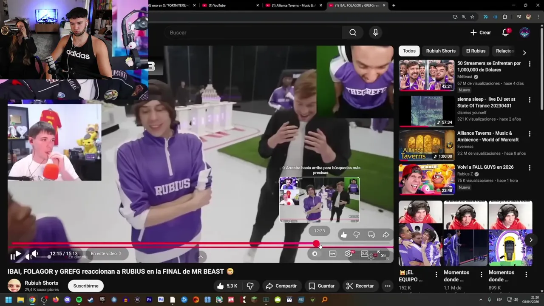Image resolution: width=544 pixels, height=306 pixels.
Task: Open more actions ellipsis beside Recortar
Action: tap(388, 286)
